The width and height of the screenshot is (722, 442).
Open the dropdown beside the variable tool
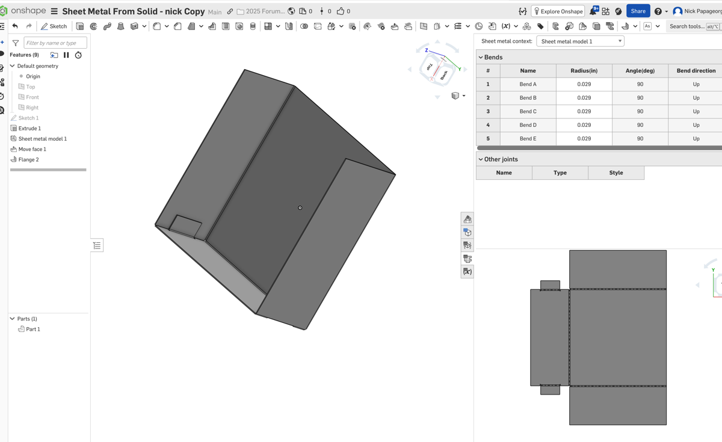coord(516,26)
